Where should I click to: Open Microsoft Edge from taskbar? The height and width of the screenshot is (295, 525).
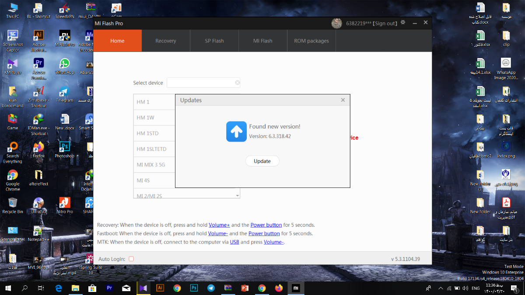click(x=59, y=288)
